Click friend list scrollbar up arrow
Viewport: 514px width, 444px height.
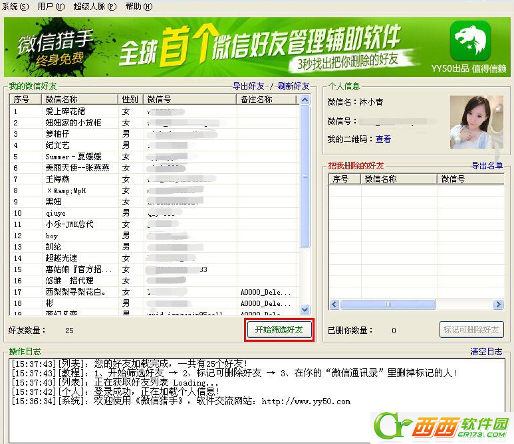coord(305,100)
